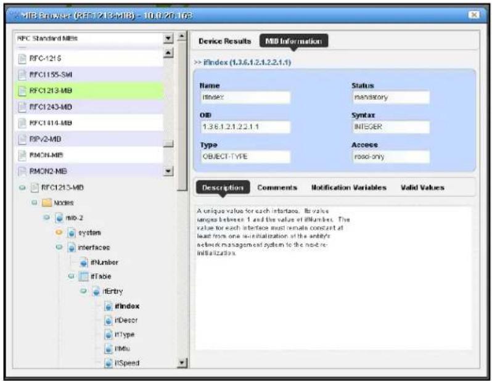Collapse the ifEntry node
492x381 pixels.
(x=83, y=291)
